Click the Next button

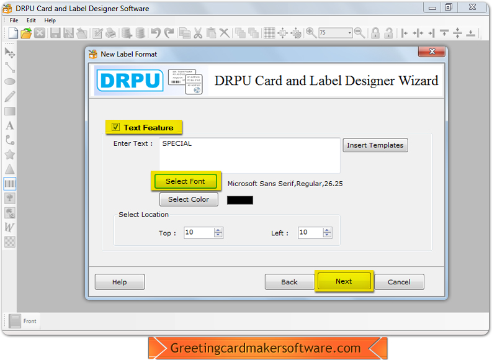(344, 281)
